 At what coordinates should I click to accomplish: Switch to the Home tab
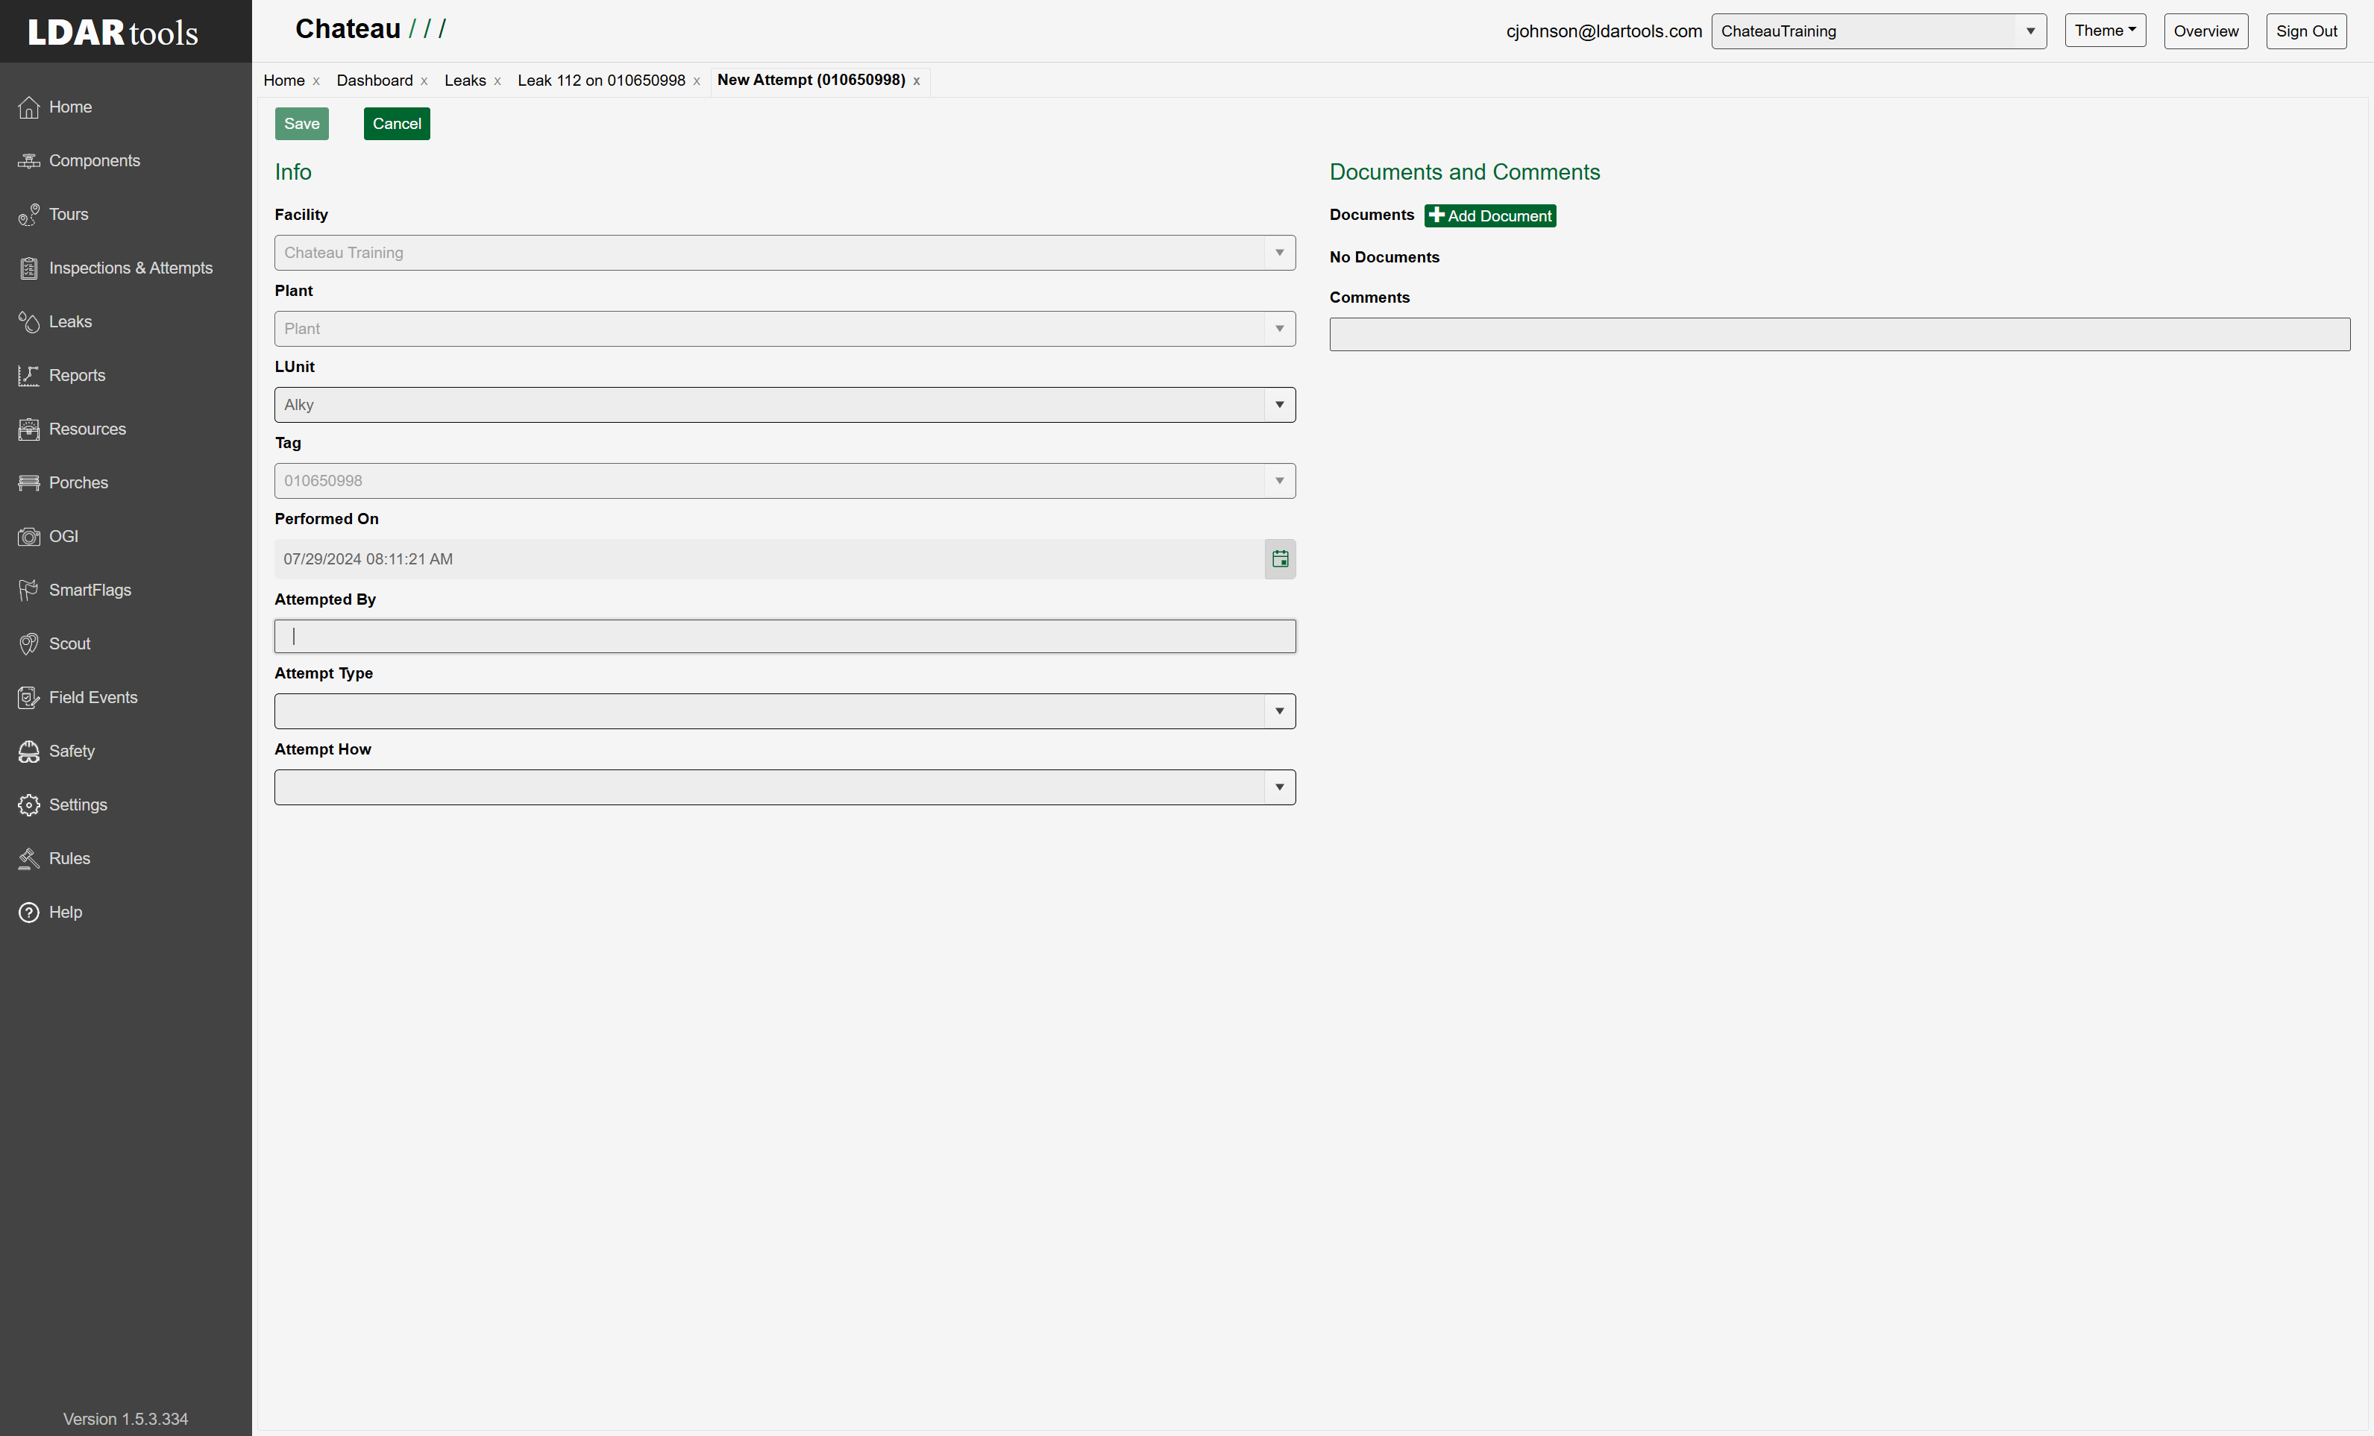pos(284,81)
